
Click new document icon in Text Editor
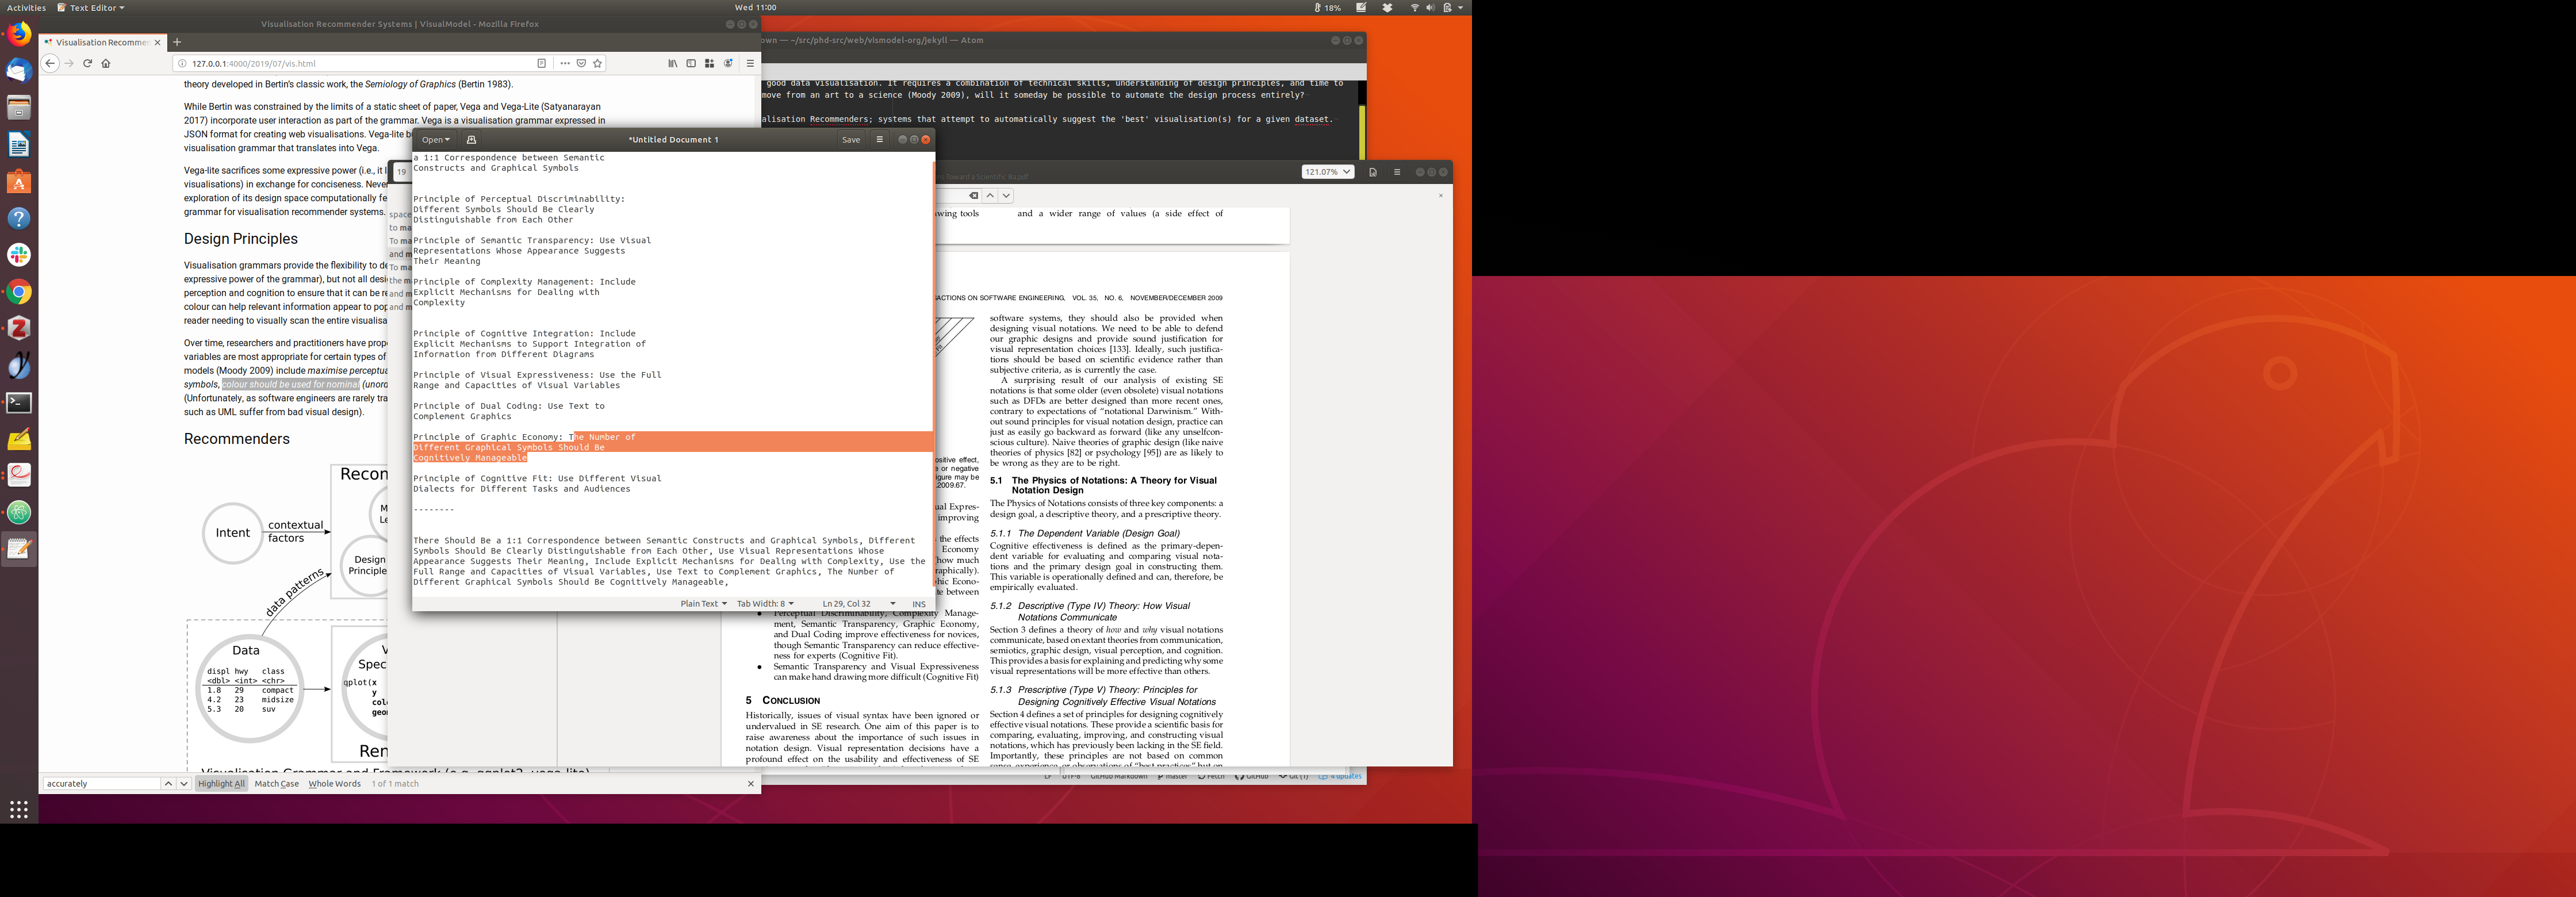pos(471,140)
